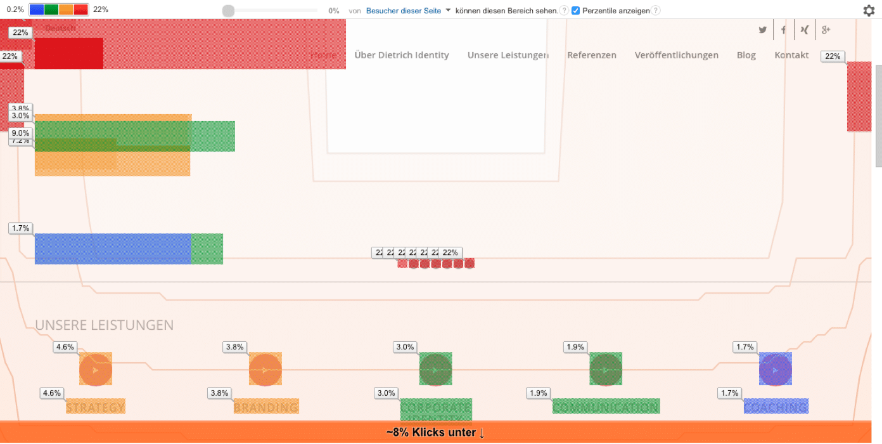The height and width of the screenshot is (444, 882).
Task: Open the Xing profile icon
Action: [804, 30]
